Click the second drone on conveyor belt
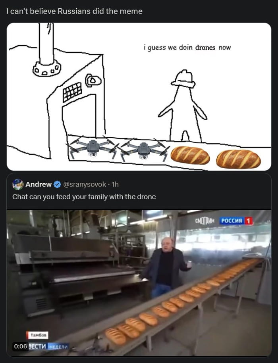 point(144,149)
